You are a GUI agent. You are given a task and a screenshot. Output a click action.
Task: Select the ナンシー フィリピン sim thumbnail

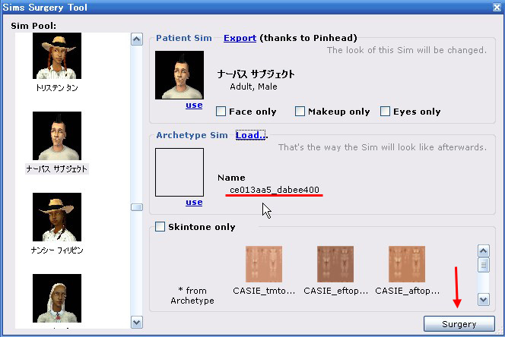57,217
